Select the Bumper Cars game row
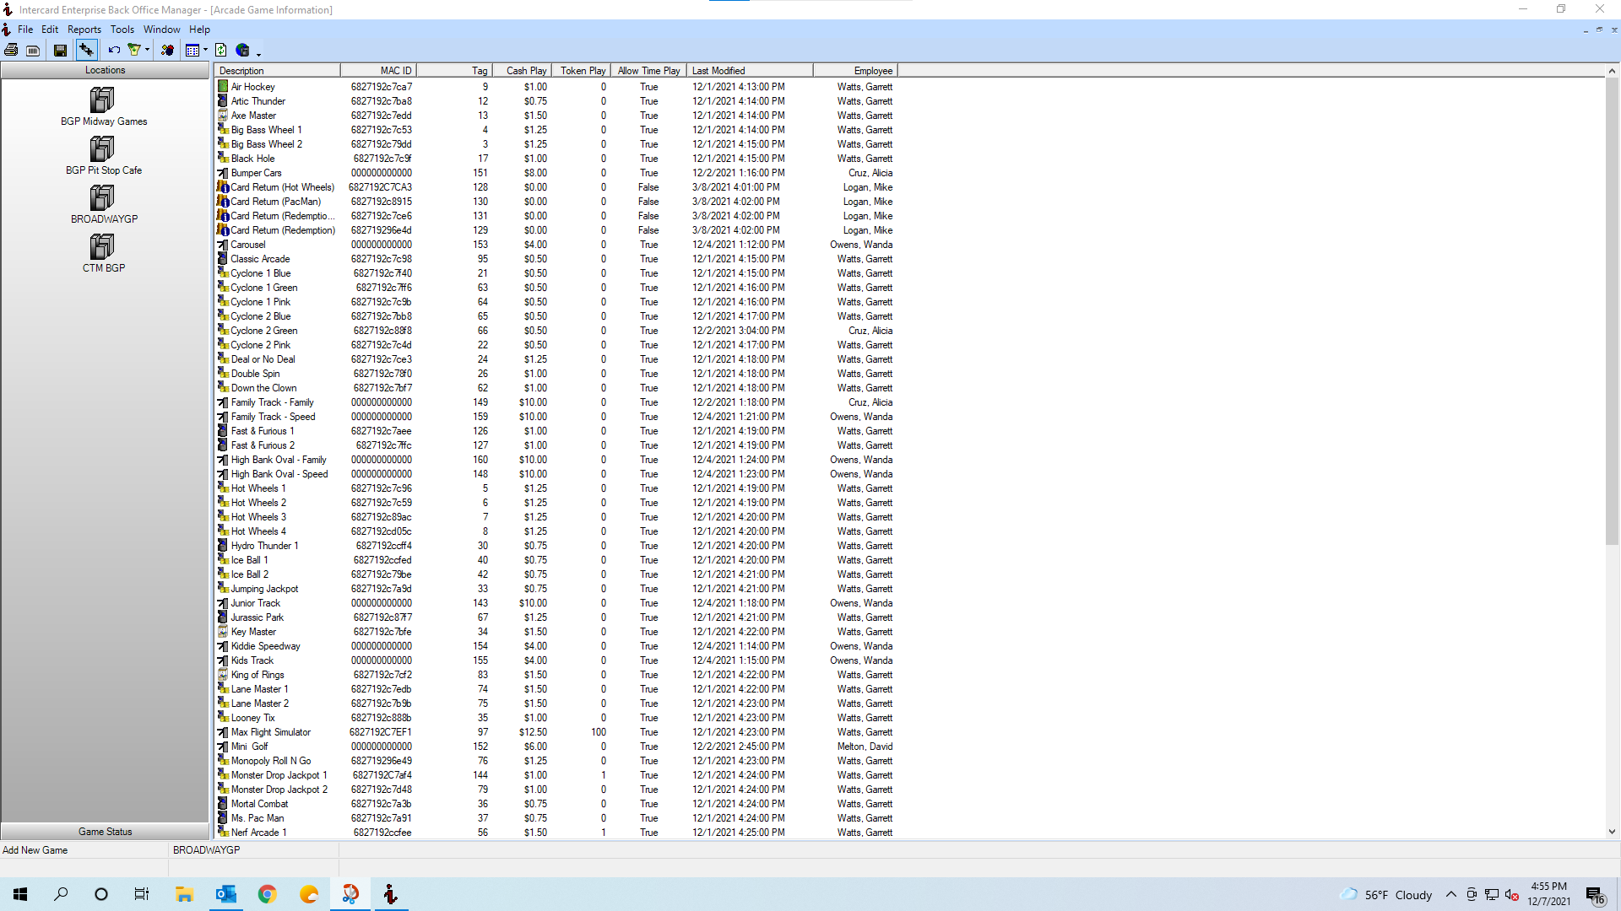The height and width of the screenshot is (911, 1621). point(257,173)
